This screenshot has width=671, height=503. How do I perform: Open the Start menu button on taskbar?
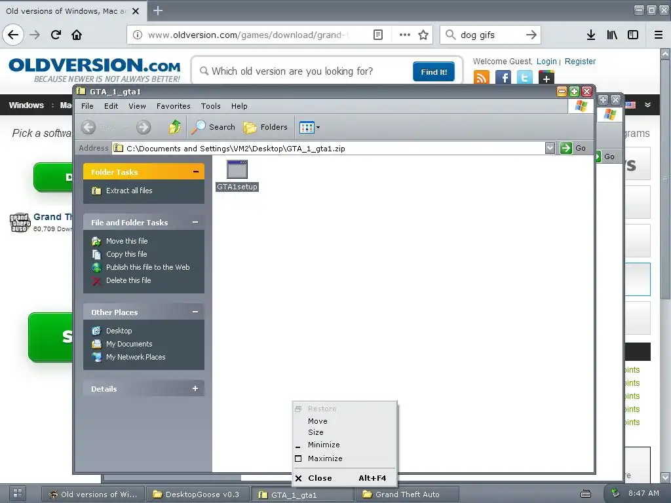coord(17,493)
